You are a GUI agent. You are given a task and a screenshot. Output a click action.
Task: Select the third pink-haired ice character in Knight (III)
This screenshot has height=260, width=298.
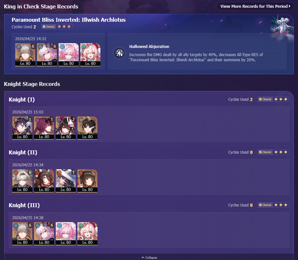[x=66, y=234]
